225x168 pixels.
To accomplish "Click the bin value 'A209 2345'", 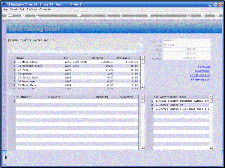I will (x=72, y=66).
